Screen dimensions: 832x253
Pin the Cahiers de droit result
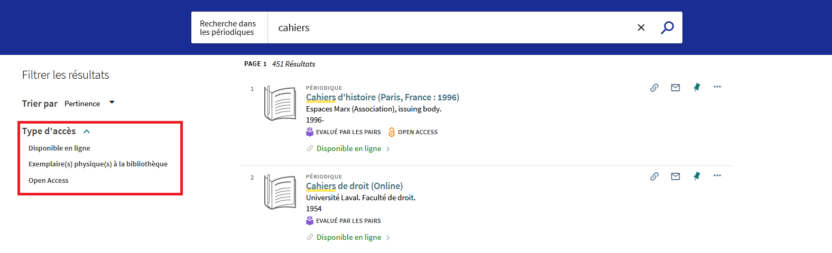coord(697,176)
